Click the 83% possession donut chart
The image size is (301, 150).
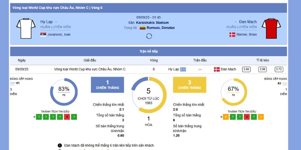64,91
